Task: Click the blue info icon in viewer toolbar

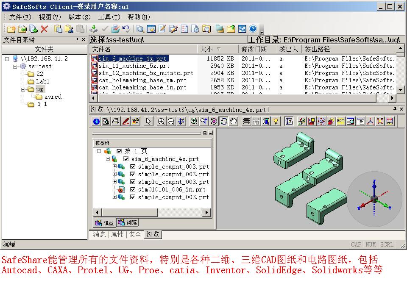Action: point(96,121)
